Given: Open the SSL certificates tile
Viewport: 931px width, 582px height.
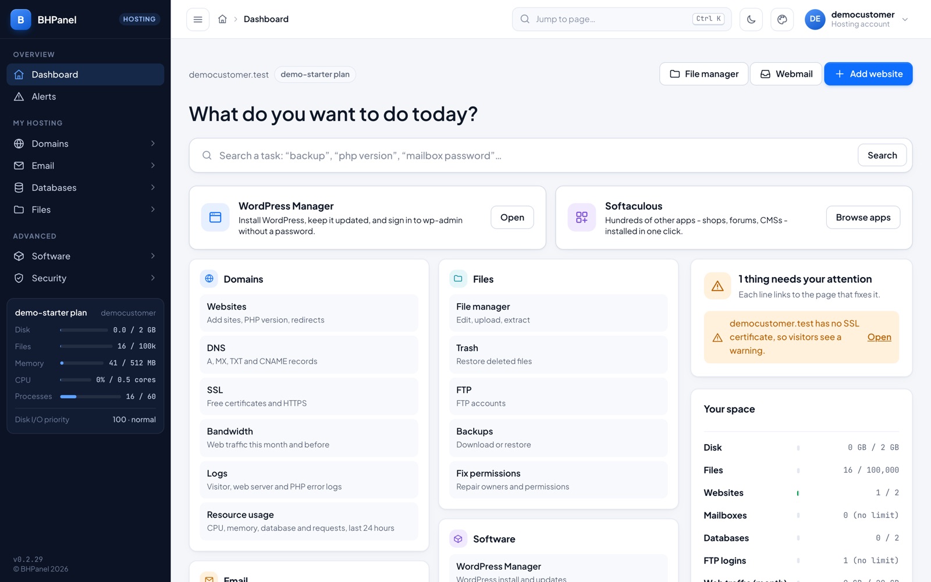Looking at the screenshot, I should [309, 396].
